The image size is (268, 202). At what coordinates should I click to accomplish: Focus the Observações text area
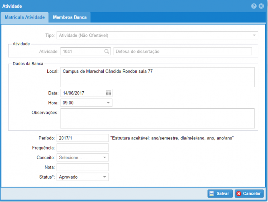pyautogui.click(x=157, y=118)
